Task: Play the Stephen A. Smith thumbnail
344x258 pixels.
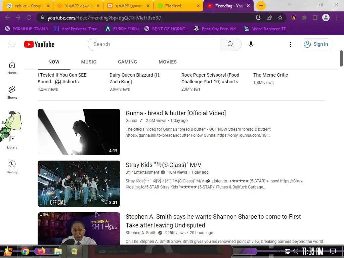Action: point(79,228)
